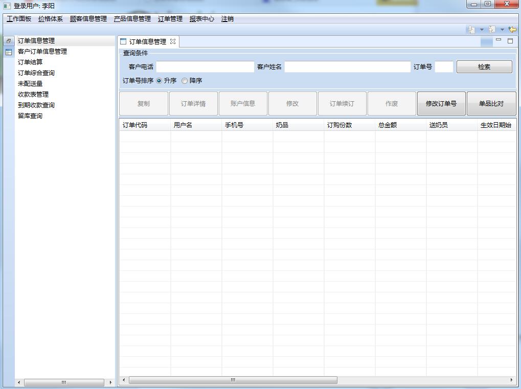Image resolution: width=521 pixels, height=389 pixels.
Task: Click the 修改订单号 button
Action: tap(441, 103)
